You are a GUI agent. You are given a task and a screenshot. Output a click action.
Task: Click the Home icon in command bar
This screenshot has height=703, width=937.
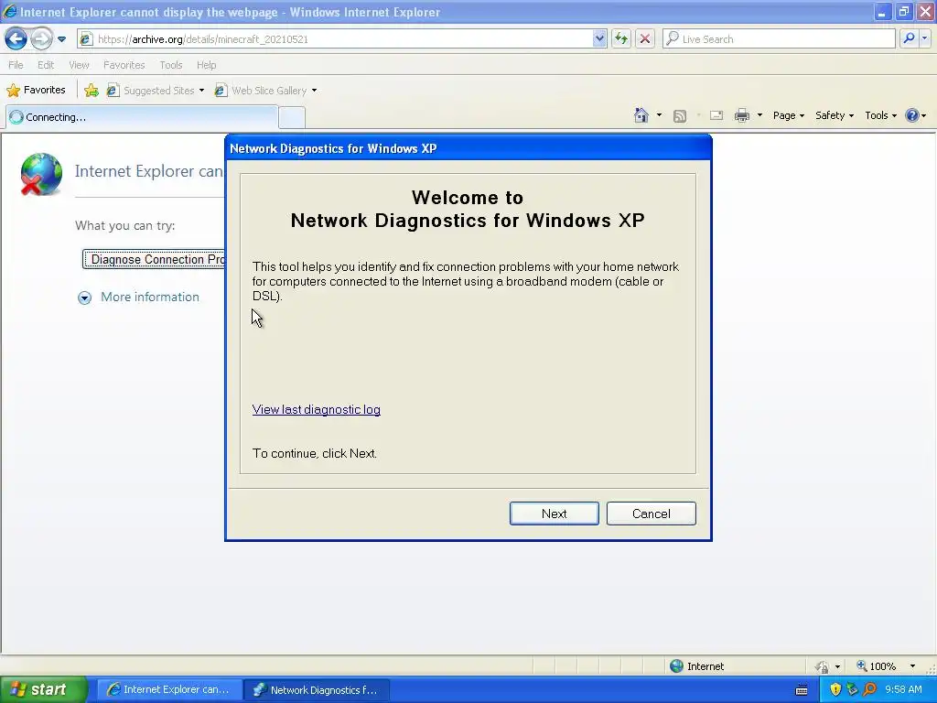pos(641,115)
